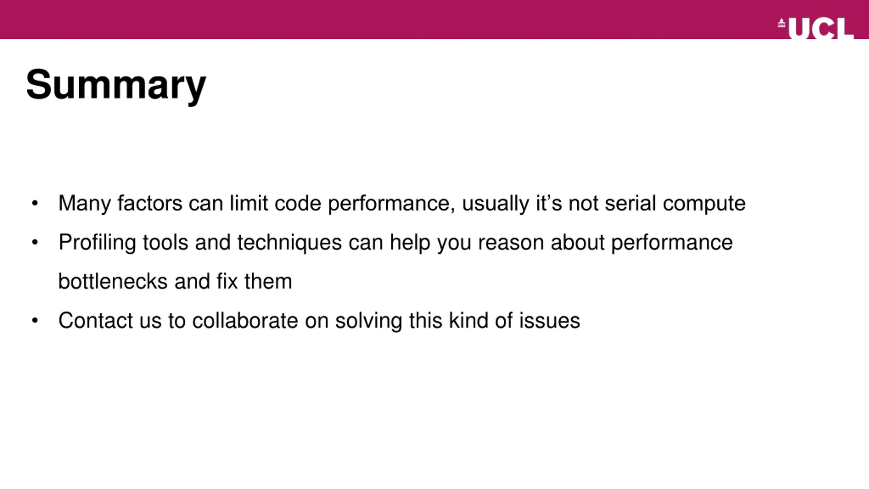Select the Summary slide title
This screenshot has height=489, width=869.
click(116, 84)
